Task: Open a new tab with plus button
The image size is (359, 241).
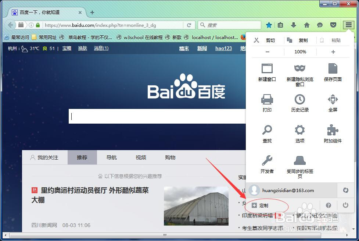Action: 92,13
